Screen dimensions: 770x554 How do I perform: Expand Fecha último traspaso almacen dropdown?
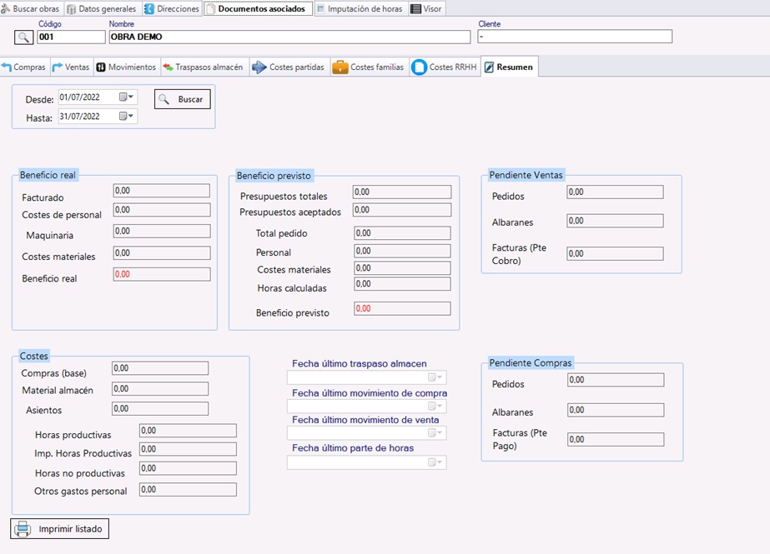[x=435, y=377]
